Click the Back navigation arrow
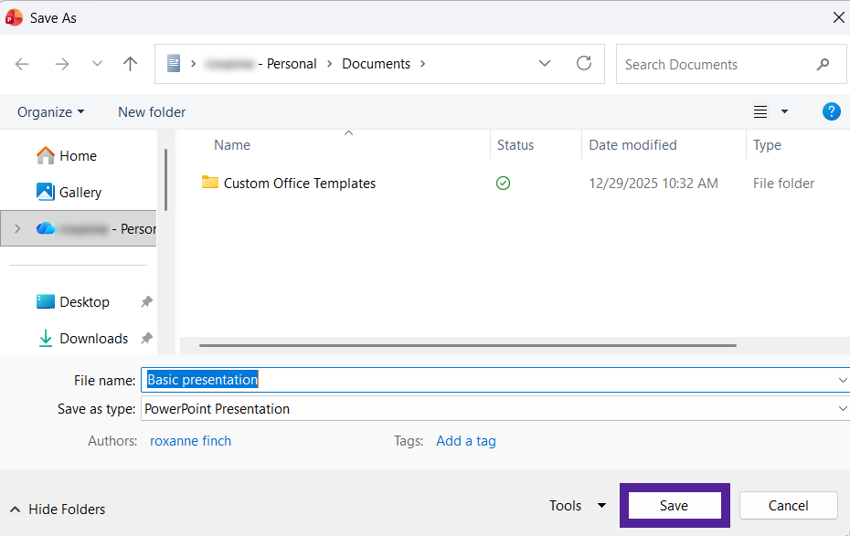 point(23,64)
